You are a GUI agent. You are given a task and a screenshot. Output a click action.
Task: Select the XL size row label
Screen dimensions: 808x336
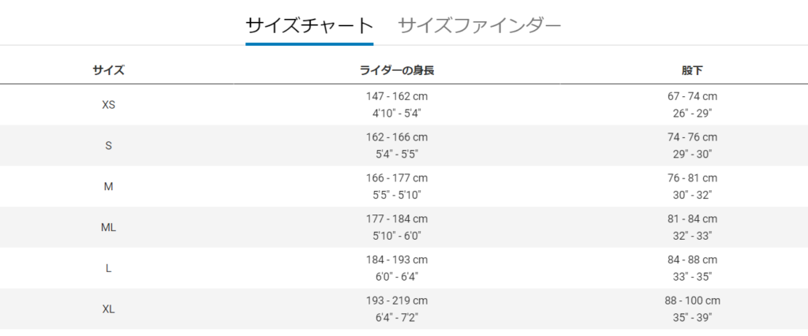[x=108, y=309]
